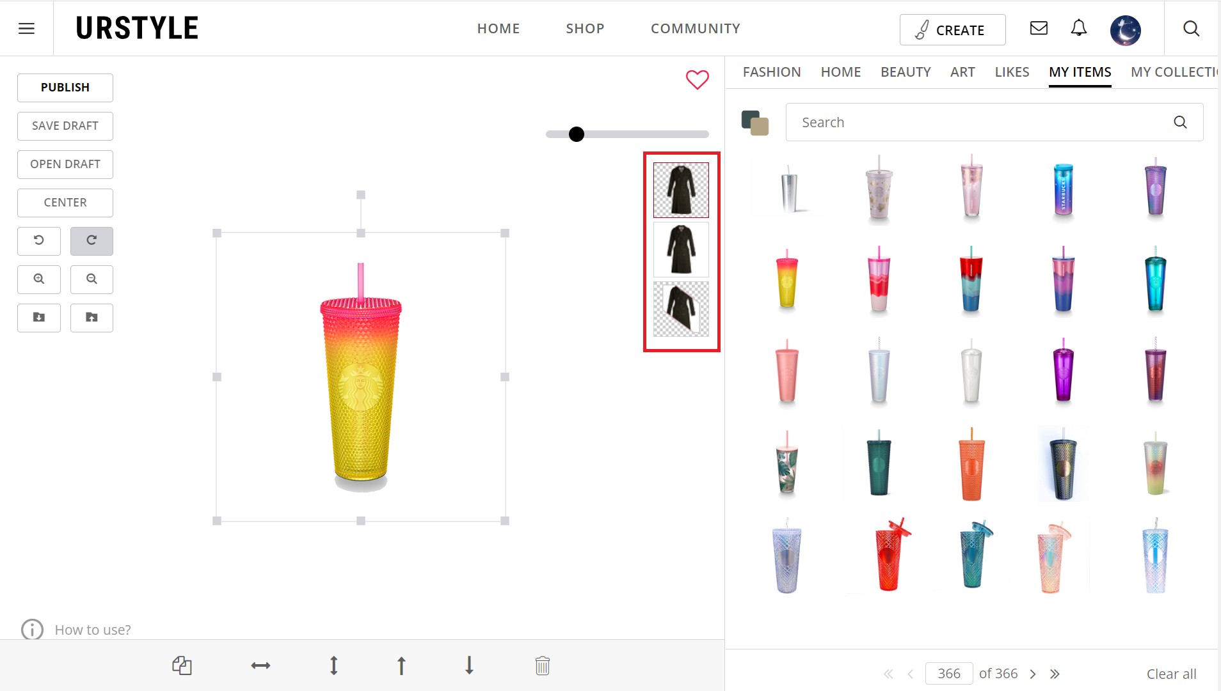
Task: Delete the item with trash icon
Action: 543,665
